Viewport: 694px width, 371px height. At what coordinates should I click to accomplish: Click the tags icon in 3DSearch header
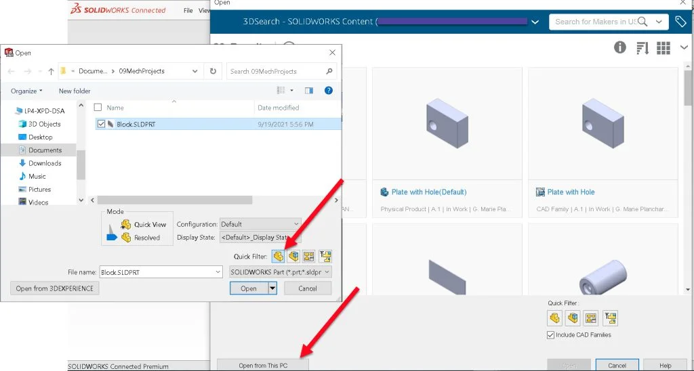click(680, 22)
